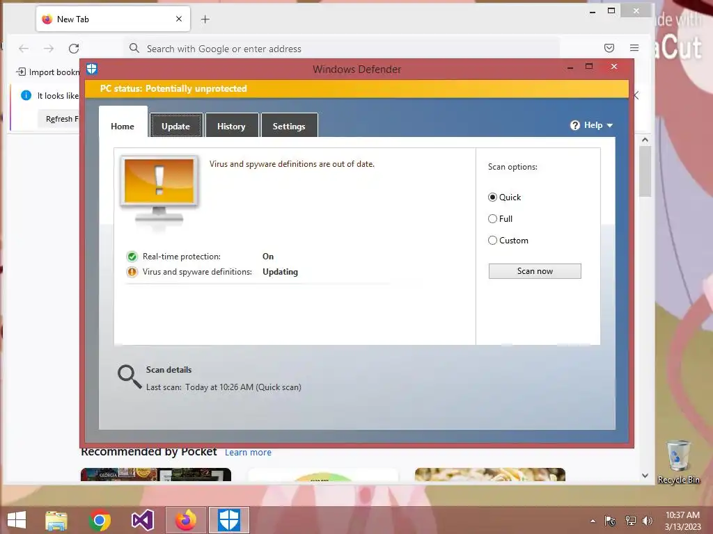Viewport: 713px width, 534px height.
Task: Click the Help question mark icon
Action: click(574, 125)
